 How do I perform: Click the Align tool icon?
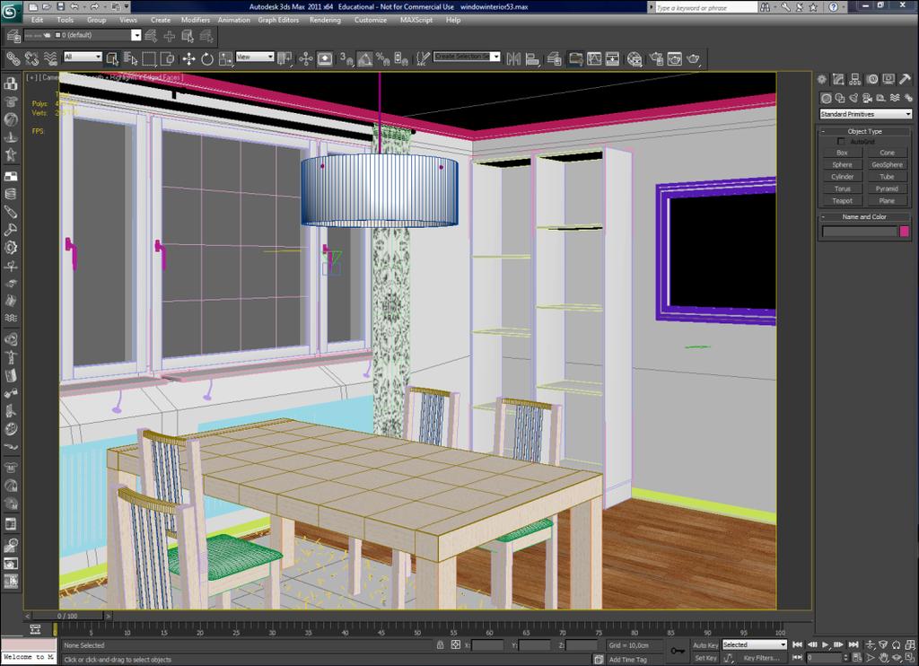pos(532,58)
